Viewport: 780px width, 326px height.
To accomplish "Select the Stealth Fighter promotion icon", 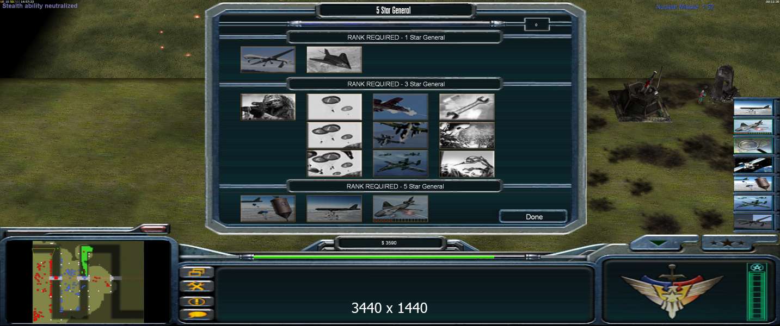I will (334, 59).
